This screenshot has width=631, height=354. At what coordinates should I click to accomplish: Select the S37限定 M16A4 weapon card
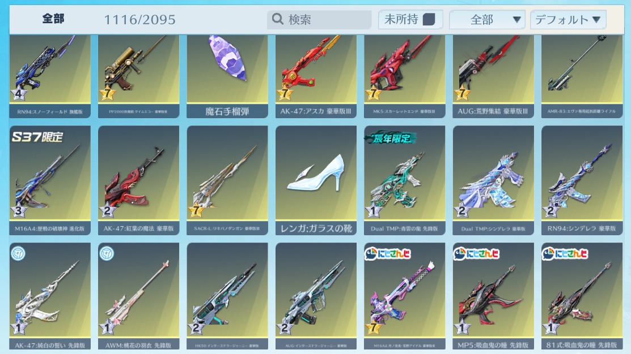pyautogui.click(x=50, y=180)
